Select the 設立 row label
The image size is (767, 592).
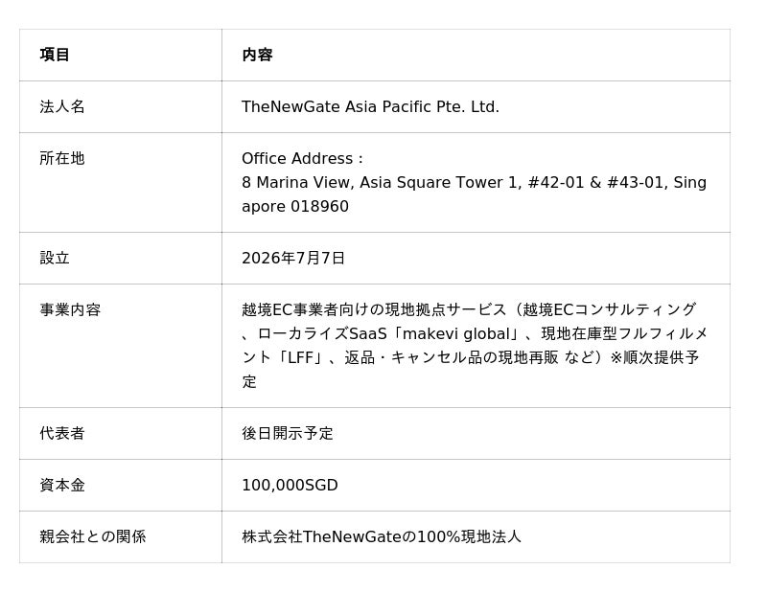tap(55, 258)
